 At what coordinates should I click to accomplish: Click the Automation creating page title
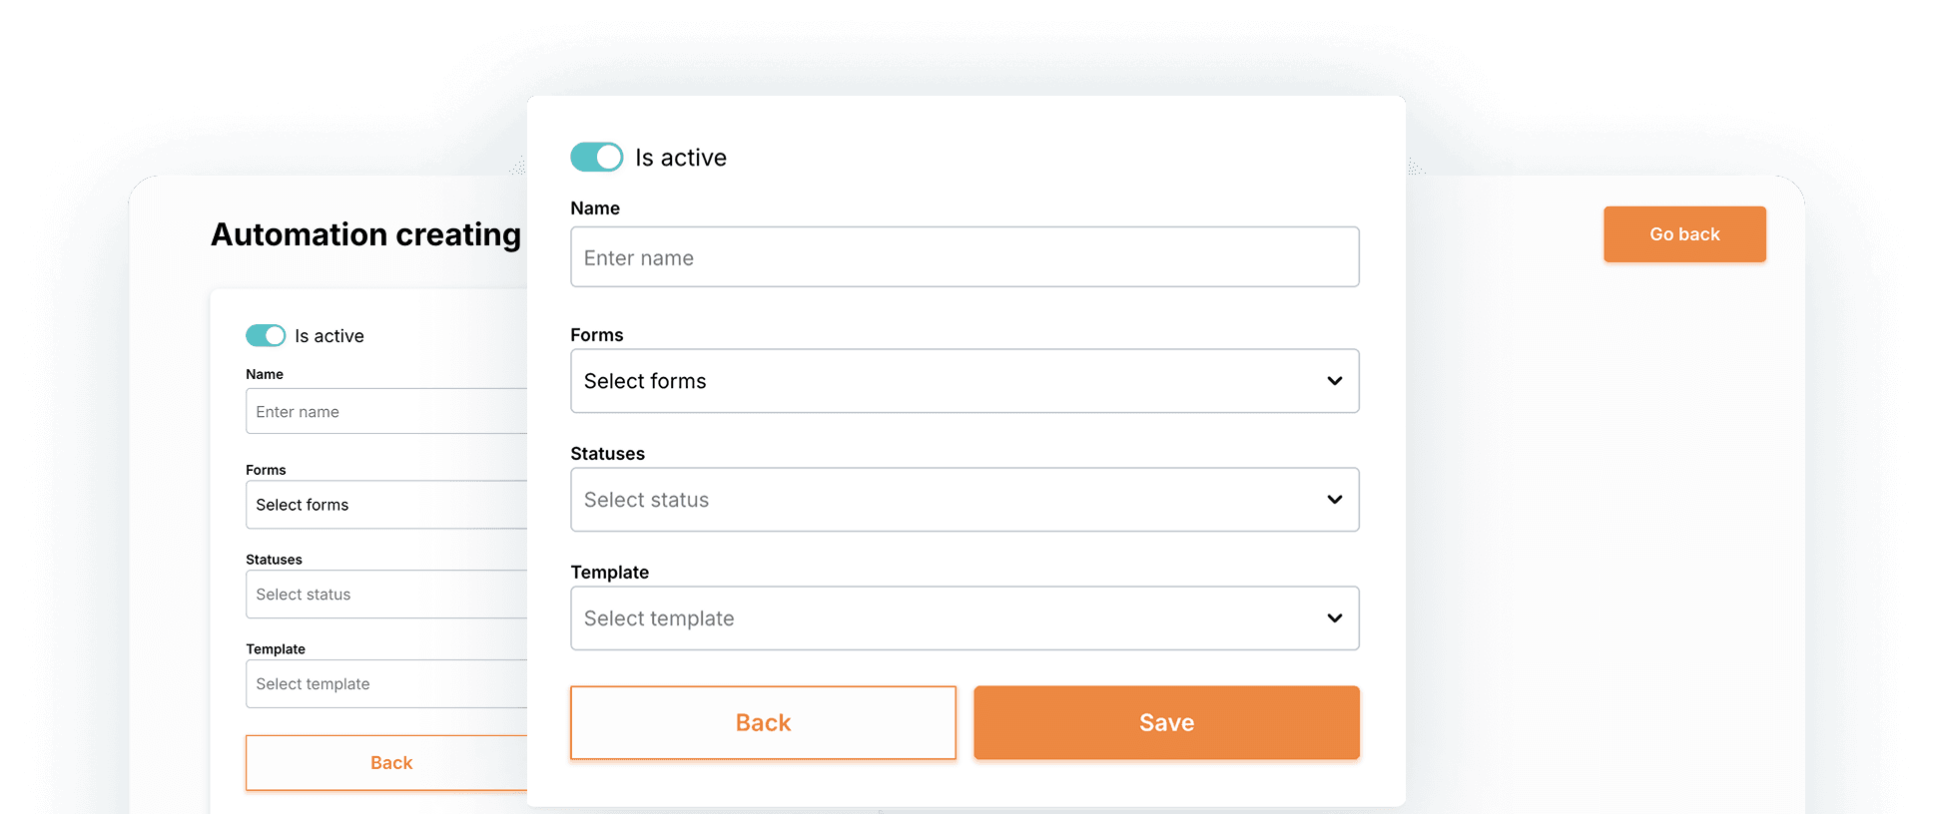click(x=365, y=234)
